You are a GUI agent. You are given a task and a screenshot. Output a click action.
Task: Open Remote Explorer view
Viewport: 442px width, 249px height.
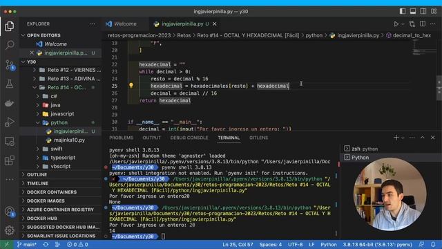click(10, 141)
